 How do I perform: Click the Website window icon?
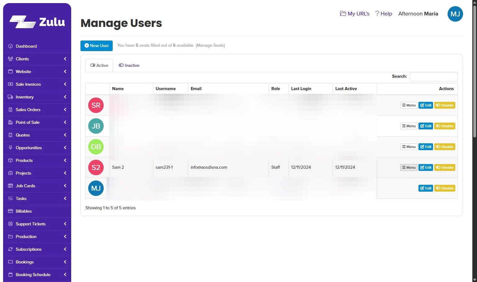click(x=10, y=72)
